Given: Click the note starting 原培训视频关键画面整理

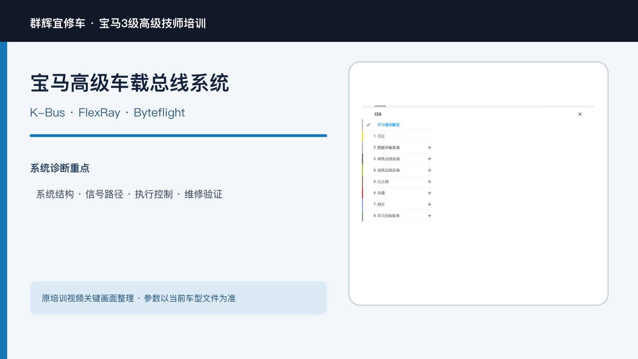Looking at the screenshot, I should coord(139,298).
